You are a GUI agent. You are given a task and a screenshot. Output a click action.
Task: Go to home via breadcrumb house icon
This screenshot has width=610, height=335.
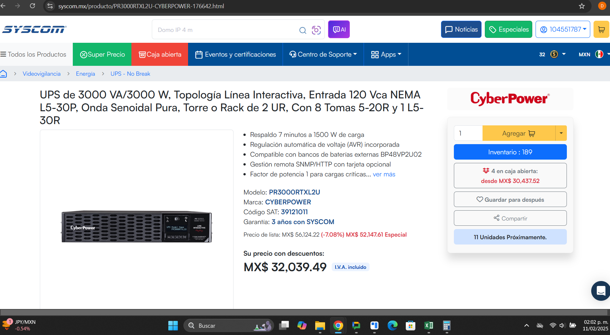tap(3, 74)
